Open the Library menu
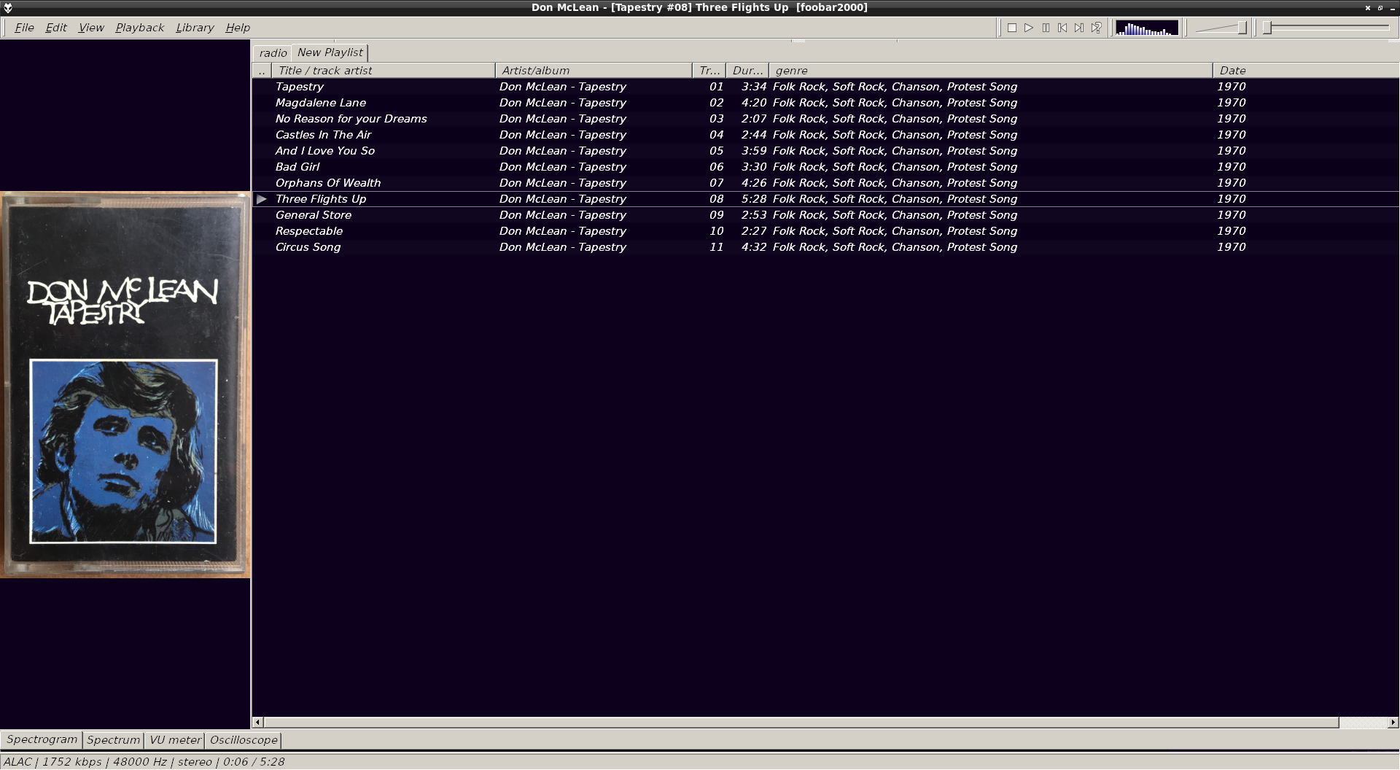 point(195,28)
